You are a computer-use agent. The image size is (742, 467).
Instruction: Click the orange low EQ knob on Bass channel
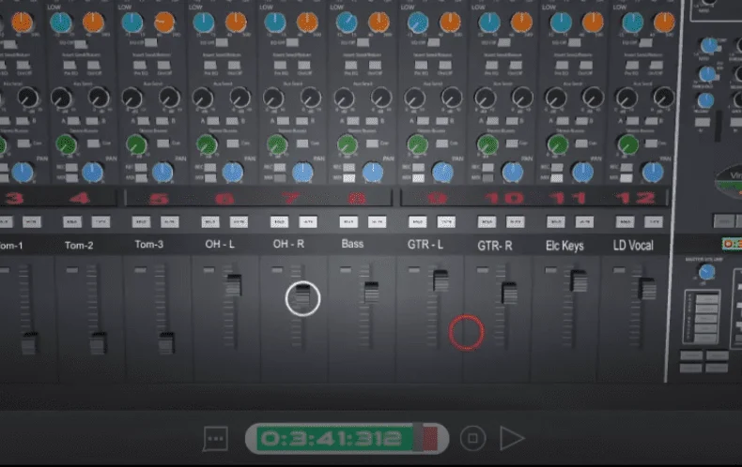379,22
